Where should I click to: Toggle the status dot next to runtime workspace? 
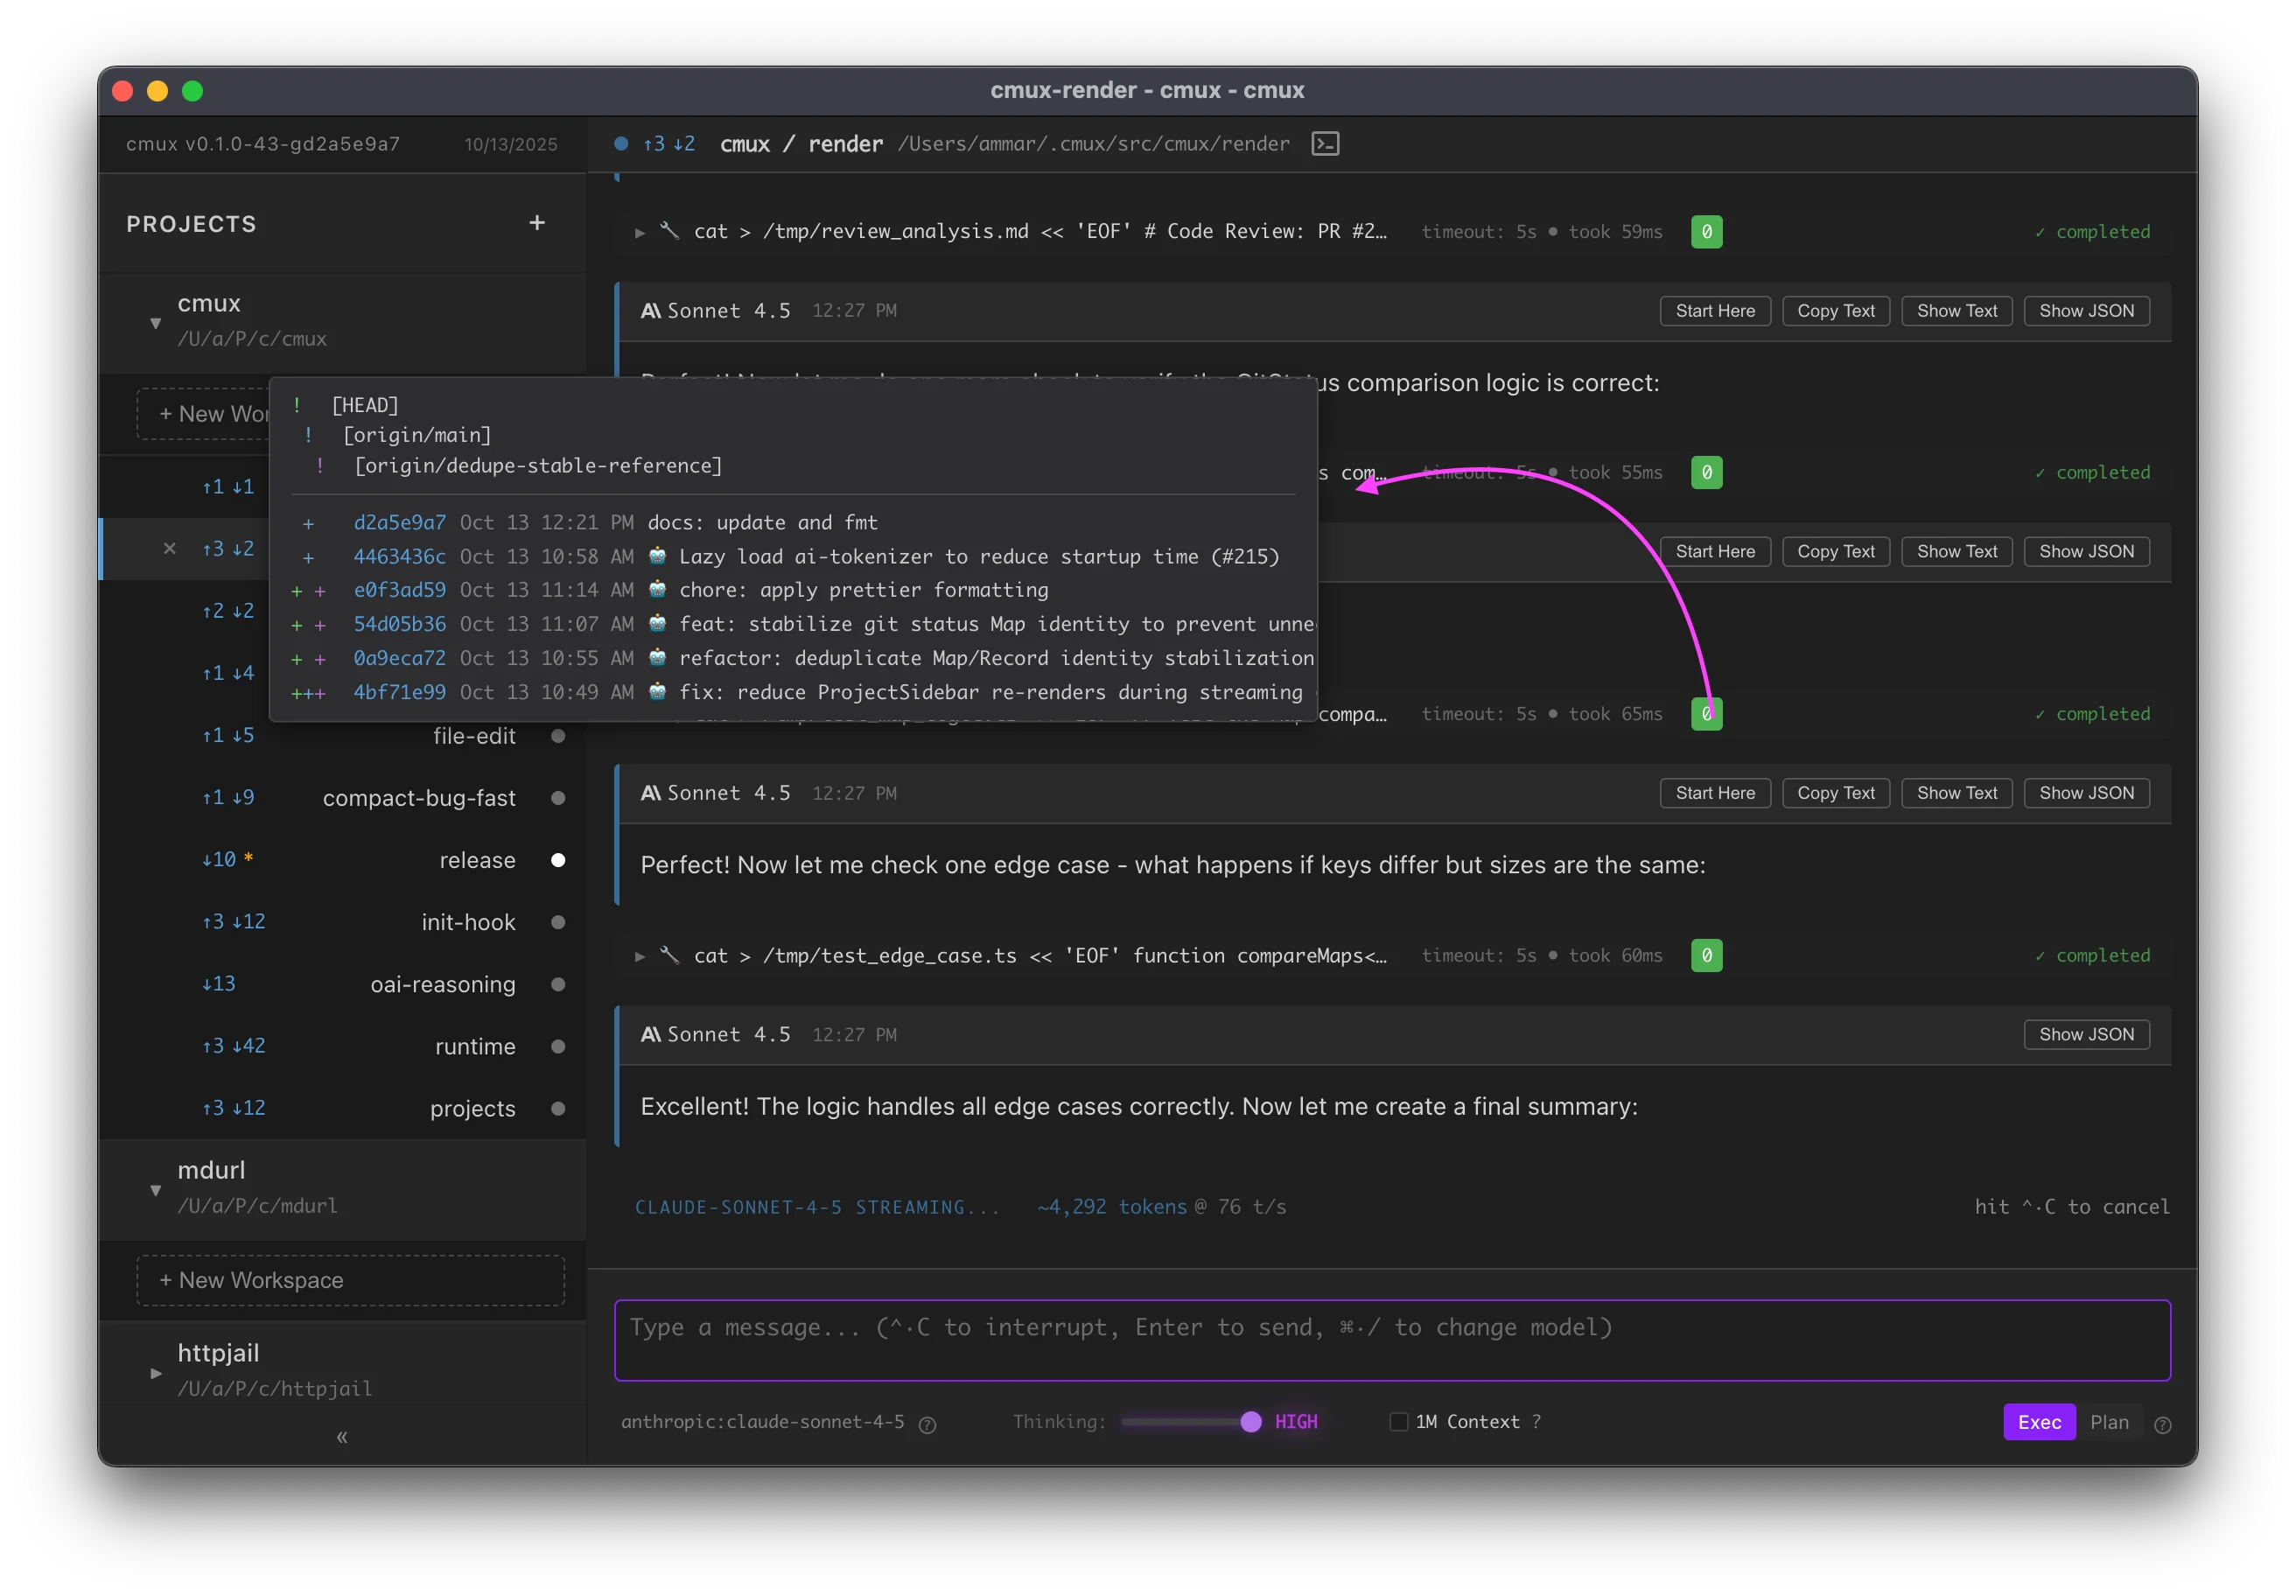click(x=558, y=1047)
